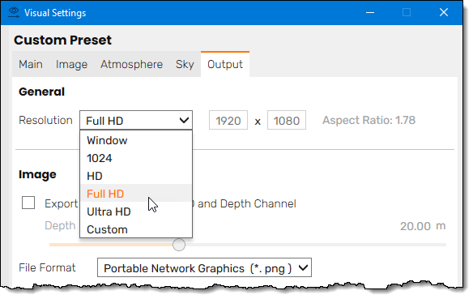Screen dimensions: 473x299
Task: Click the Visual Settings eye icon in title bar
Action: tap(13, 13)
